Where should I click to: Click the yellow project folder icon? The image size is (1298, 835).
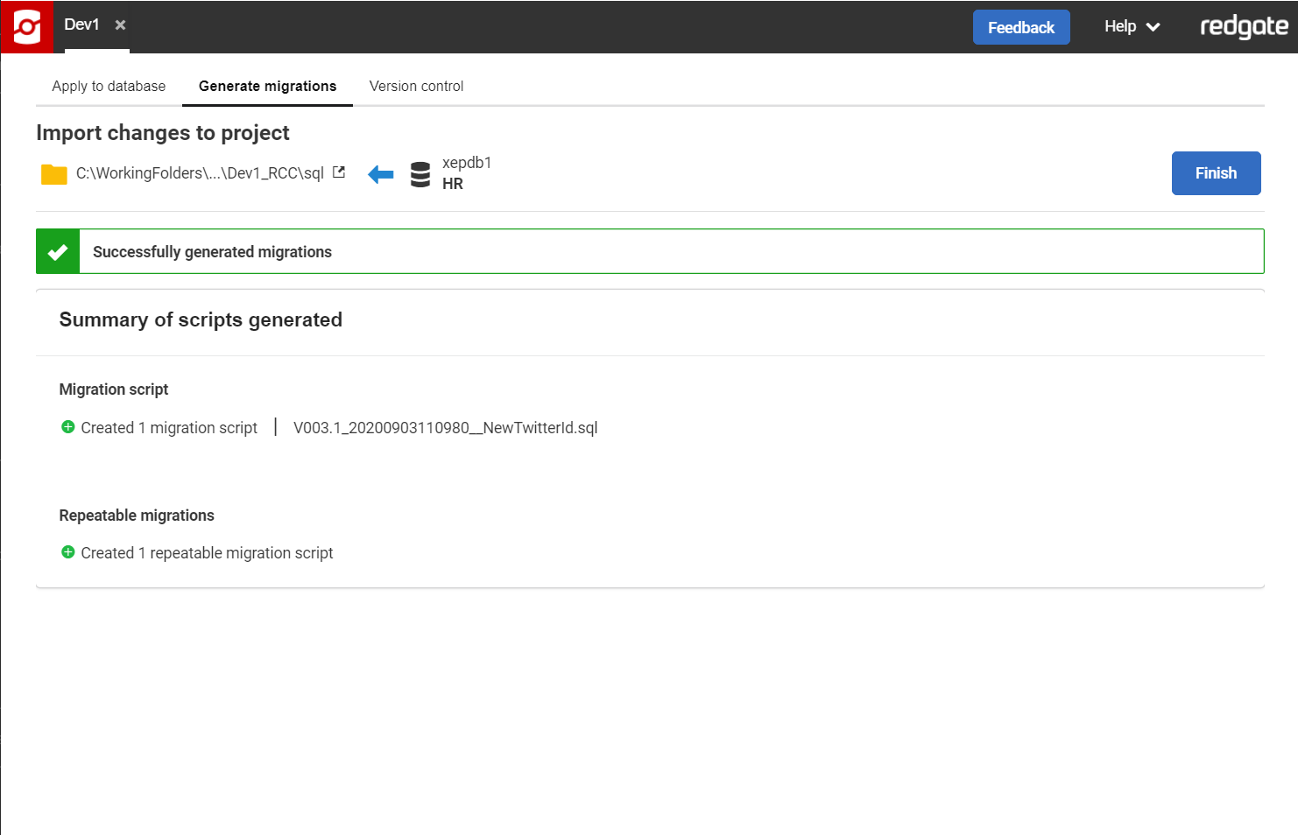tap(54, 174)
